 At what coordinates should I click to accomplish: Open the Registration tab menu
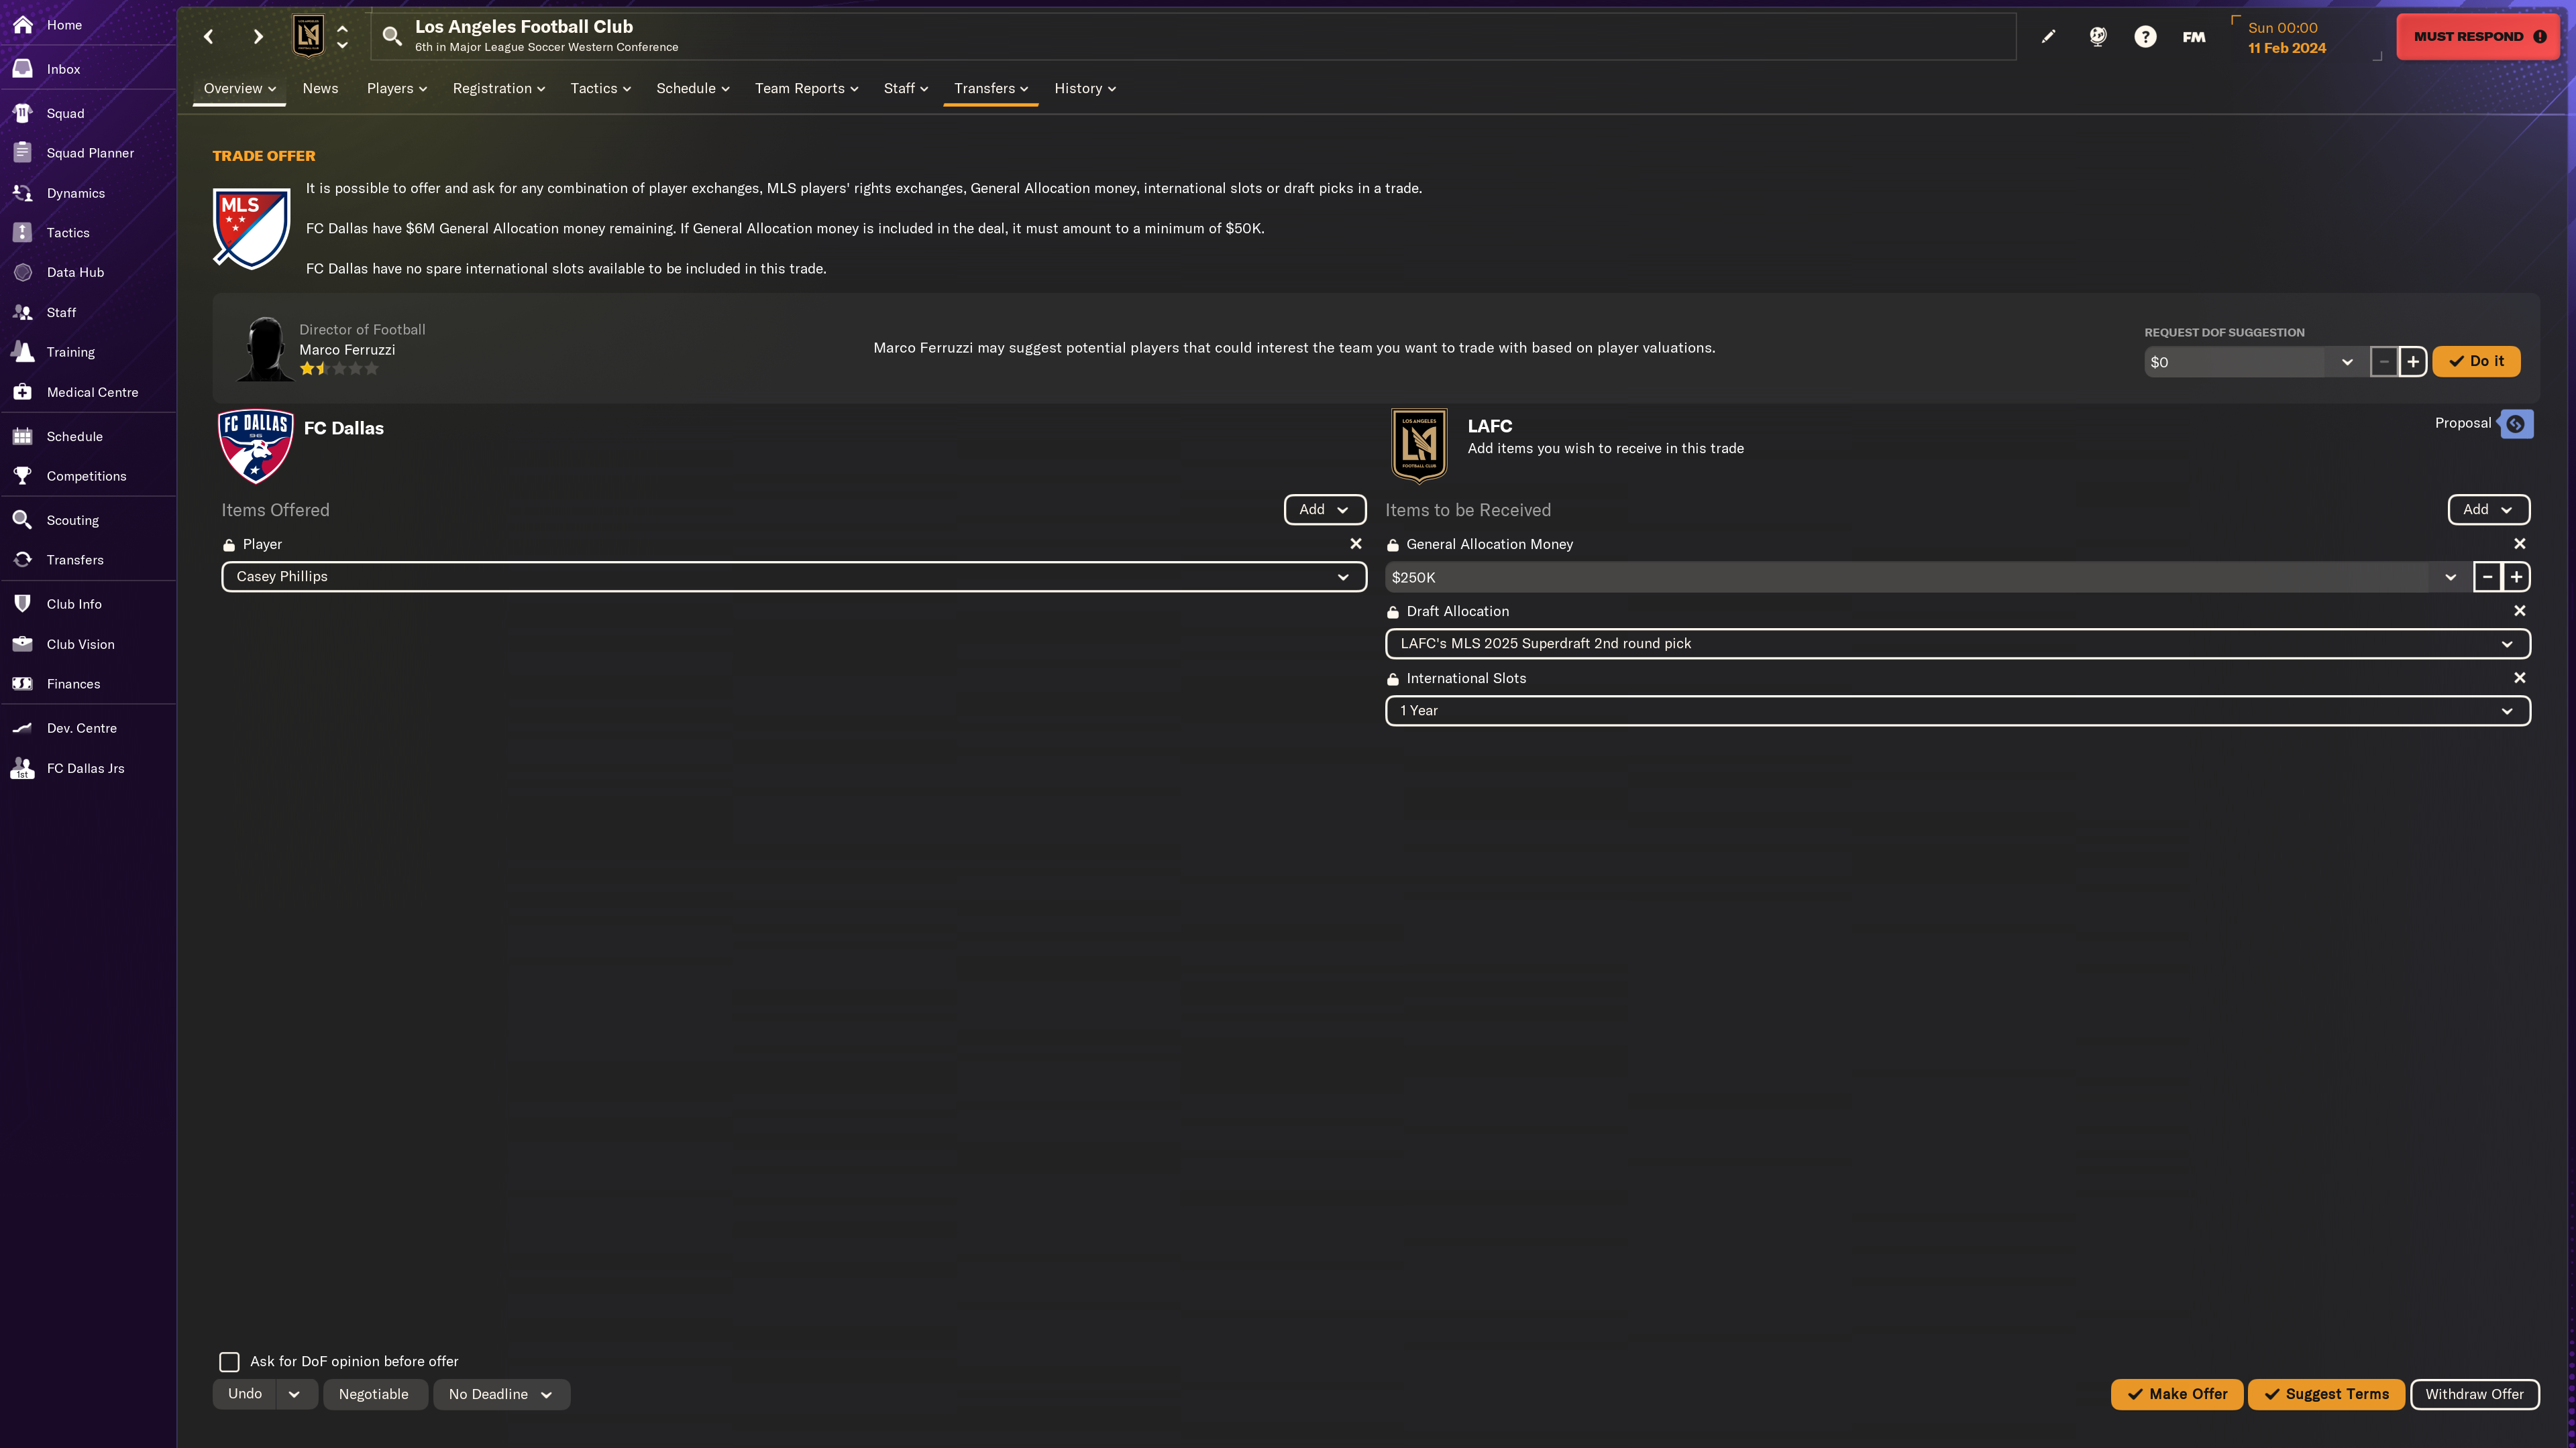coord(499,88)
